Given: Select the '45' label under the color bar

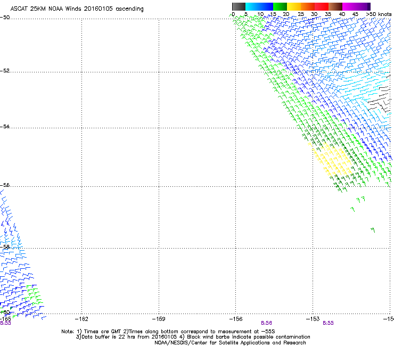Looking at the screenshot, I should click(355, 14).
